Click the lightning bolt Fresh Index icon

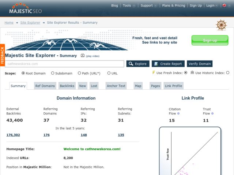154,73
